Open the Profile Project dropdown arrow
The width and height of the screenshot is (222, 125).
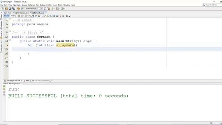click(x=65, y=9)
